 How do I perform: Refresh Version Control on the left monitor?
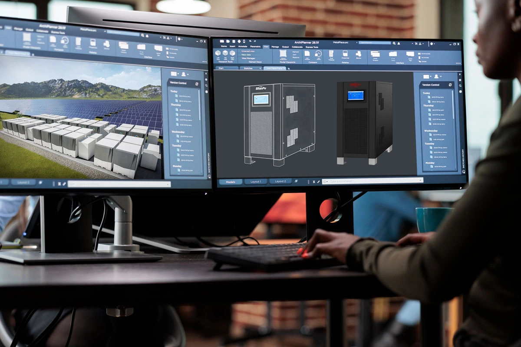197,84
